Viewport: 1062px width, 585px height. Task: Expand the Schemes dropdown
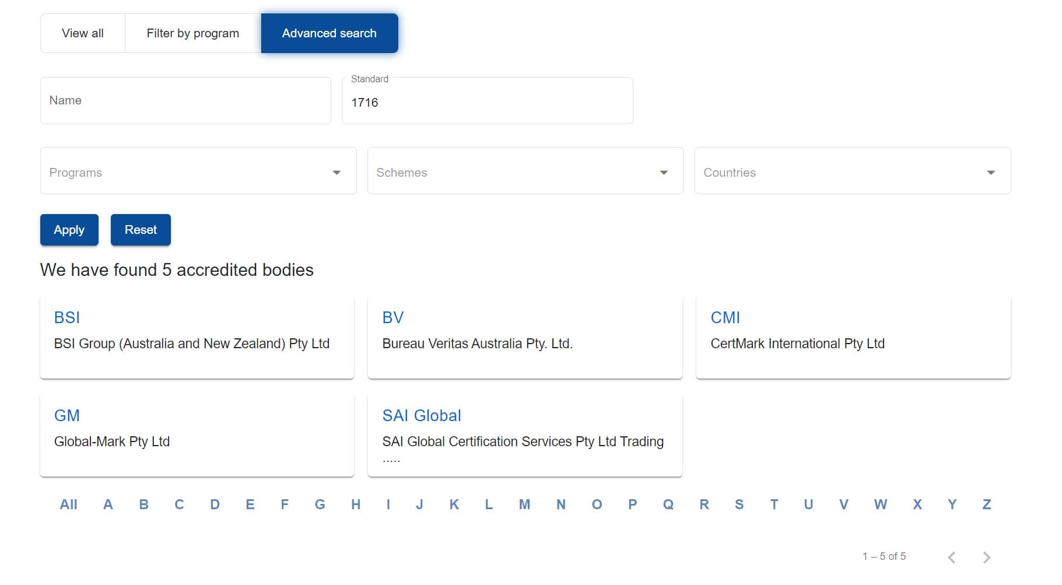pos(525,171)
